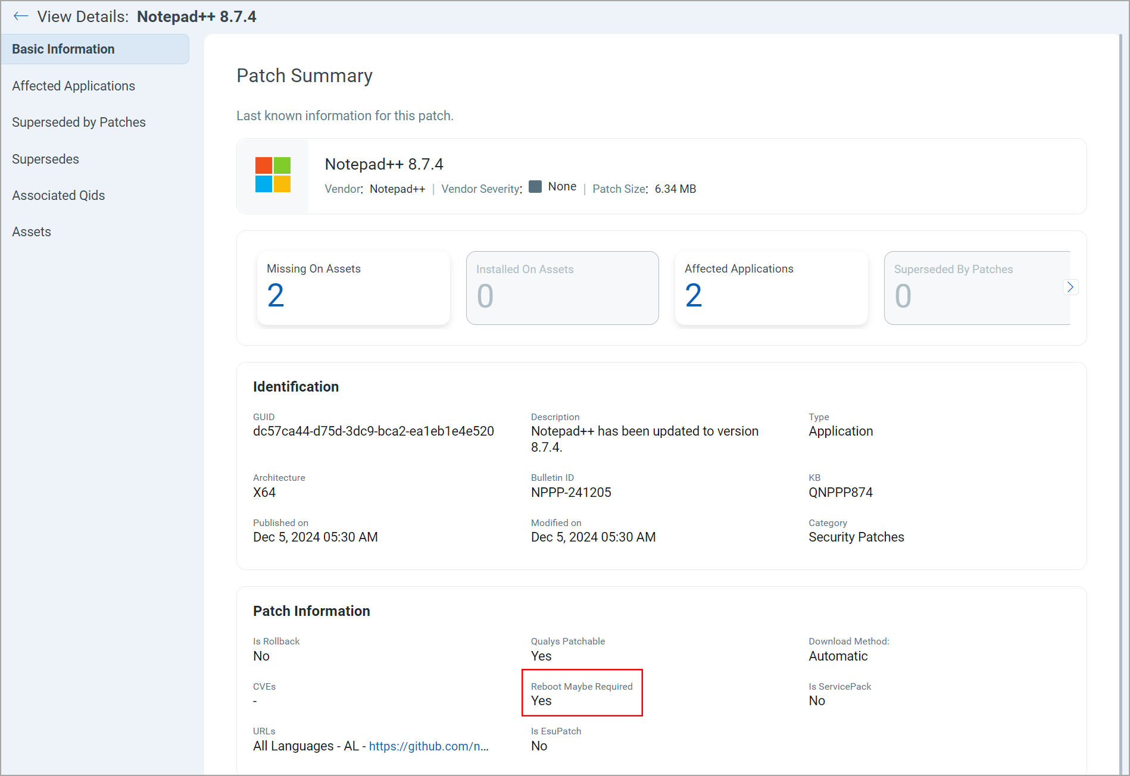Select Superseded by Patches sidebar item
1130x776 pixels.
tap(79, 122)
